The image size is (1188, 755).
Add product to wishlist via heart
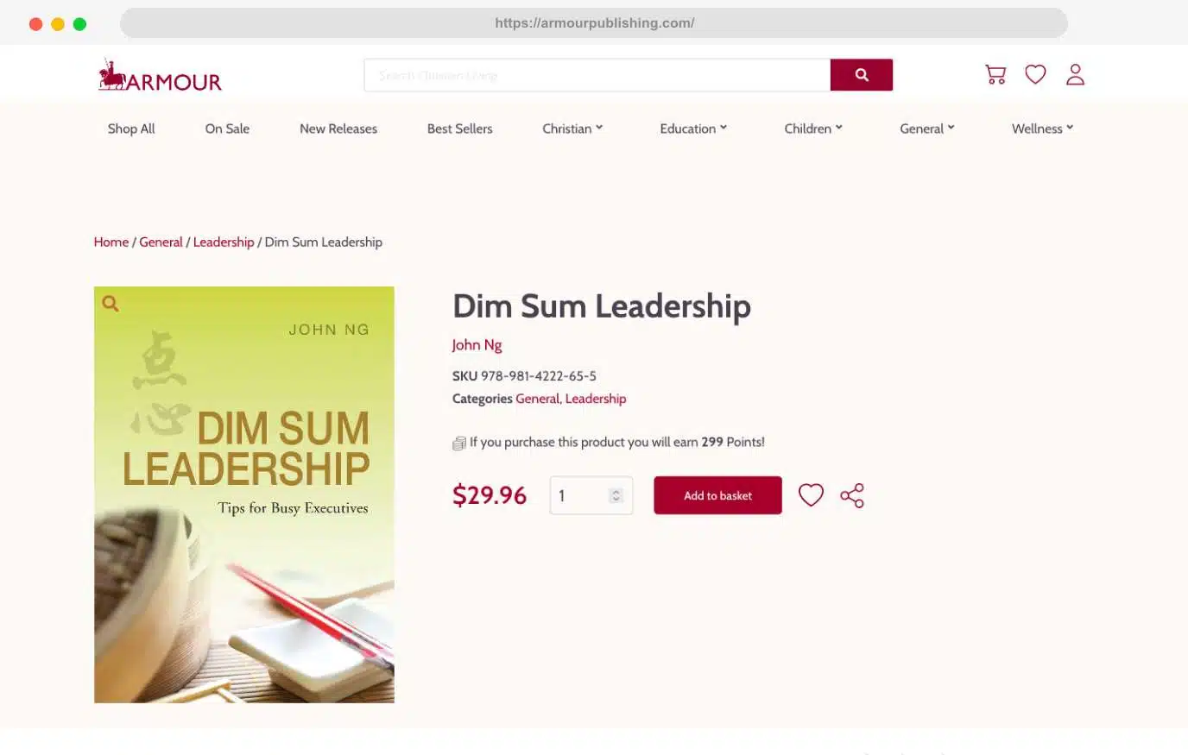pos(811,495)
